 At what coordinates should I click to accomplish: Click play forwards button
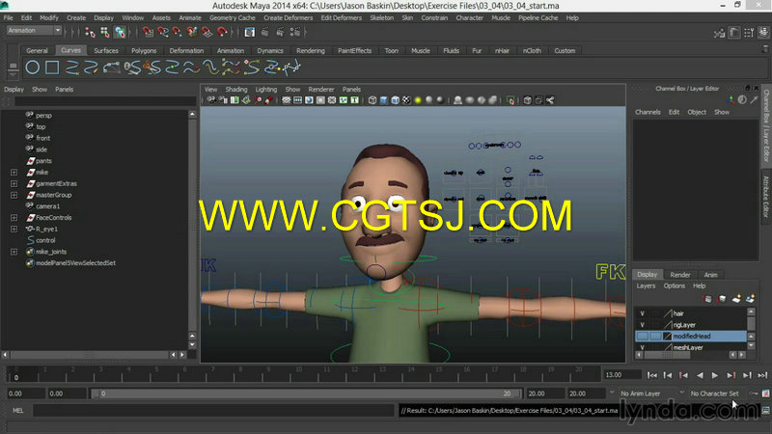pos(715,375)
